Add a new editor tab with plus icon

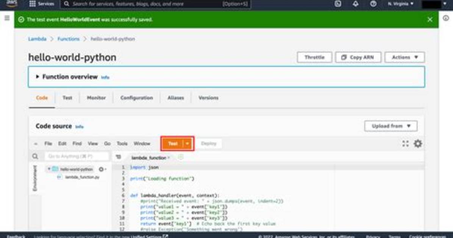click(181, 157)
